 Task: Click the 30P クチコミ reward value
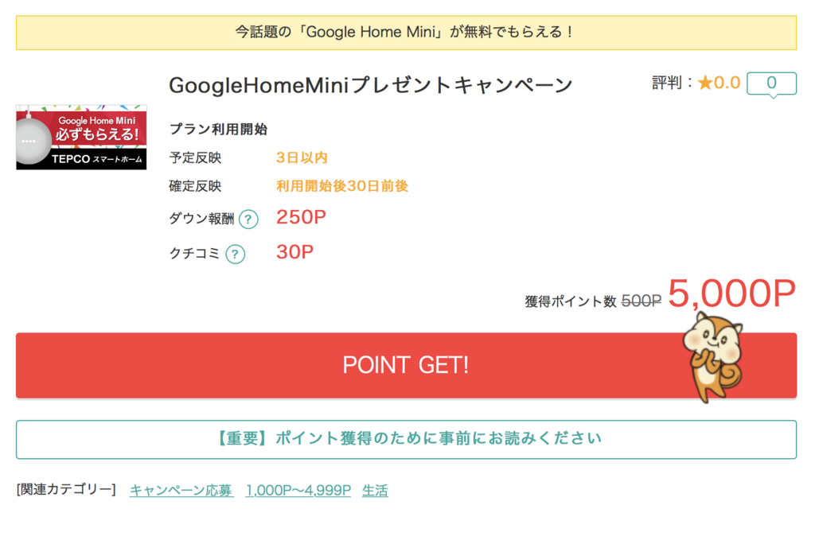coord(294,252)
